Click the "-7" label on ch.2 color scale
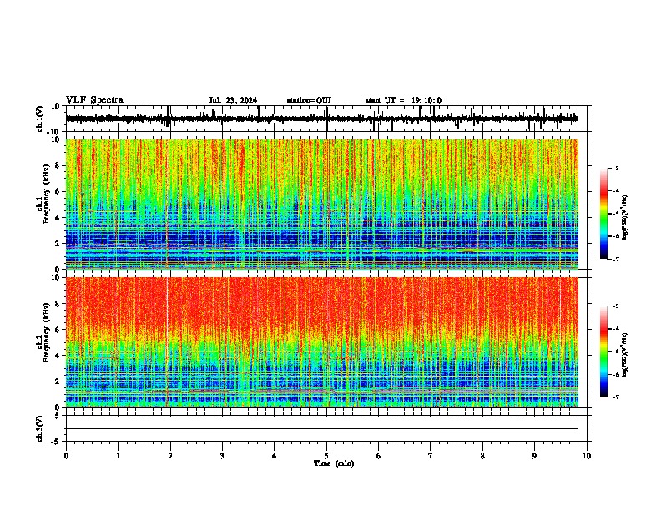Screen dimensions: 661x511 [x=616, y=397]
